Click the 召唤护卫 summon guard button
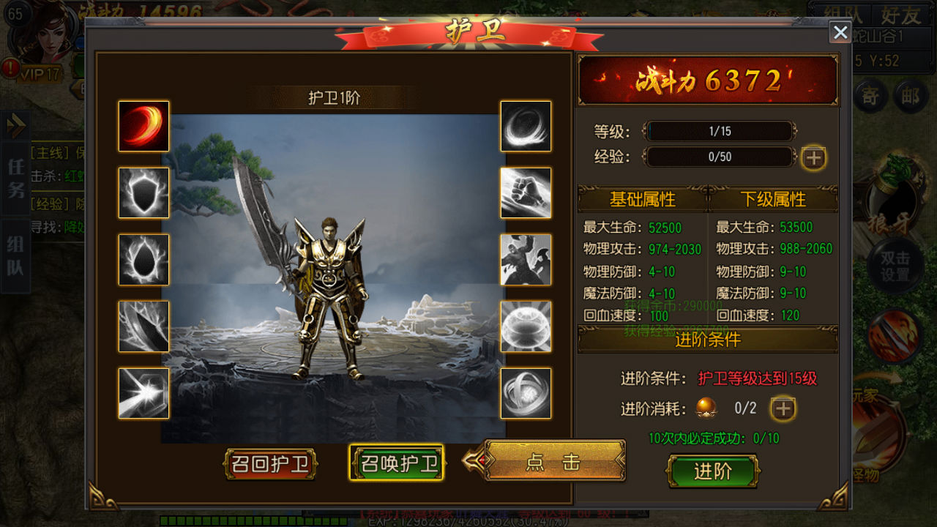The width and height of the screenshot is (937, 527). tap(397, 463)
